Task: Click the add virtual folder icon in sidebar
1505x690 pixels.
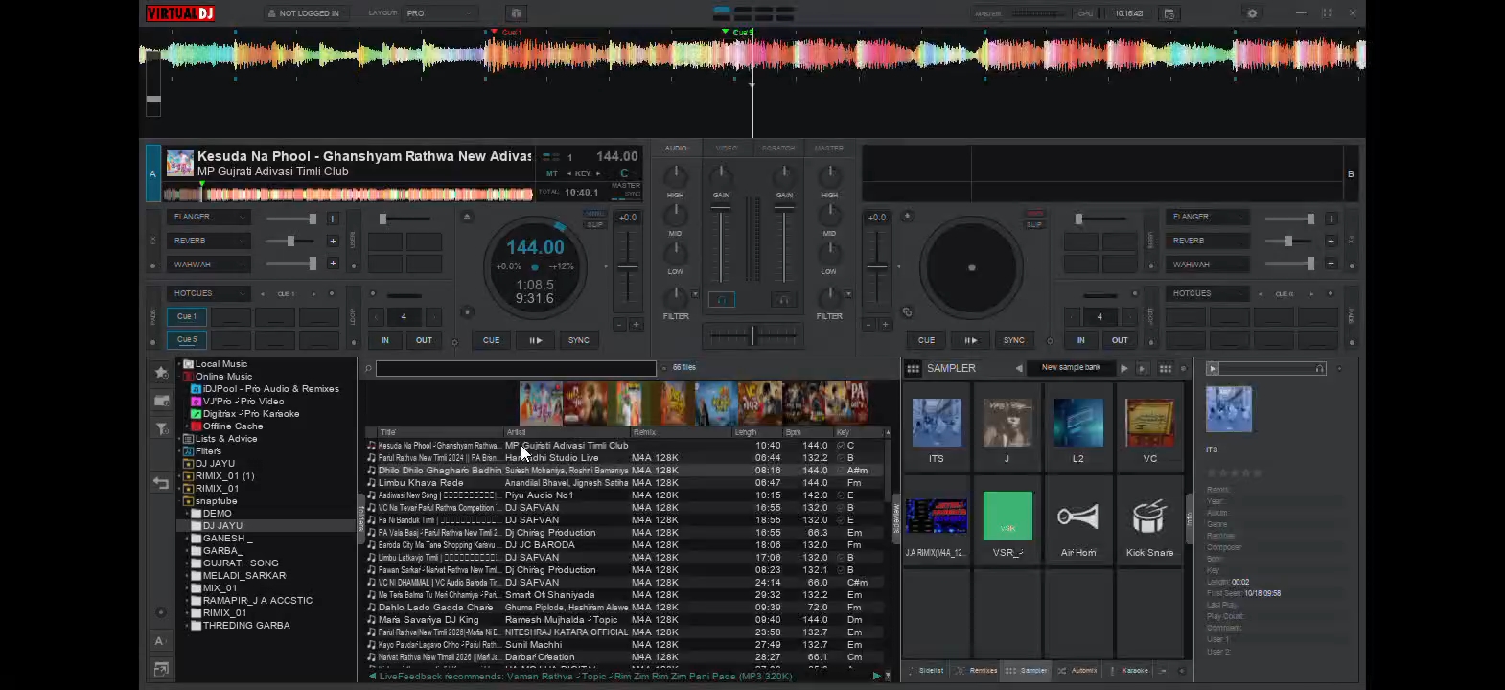Action: pos(161,401)
